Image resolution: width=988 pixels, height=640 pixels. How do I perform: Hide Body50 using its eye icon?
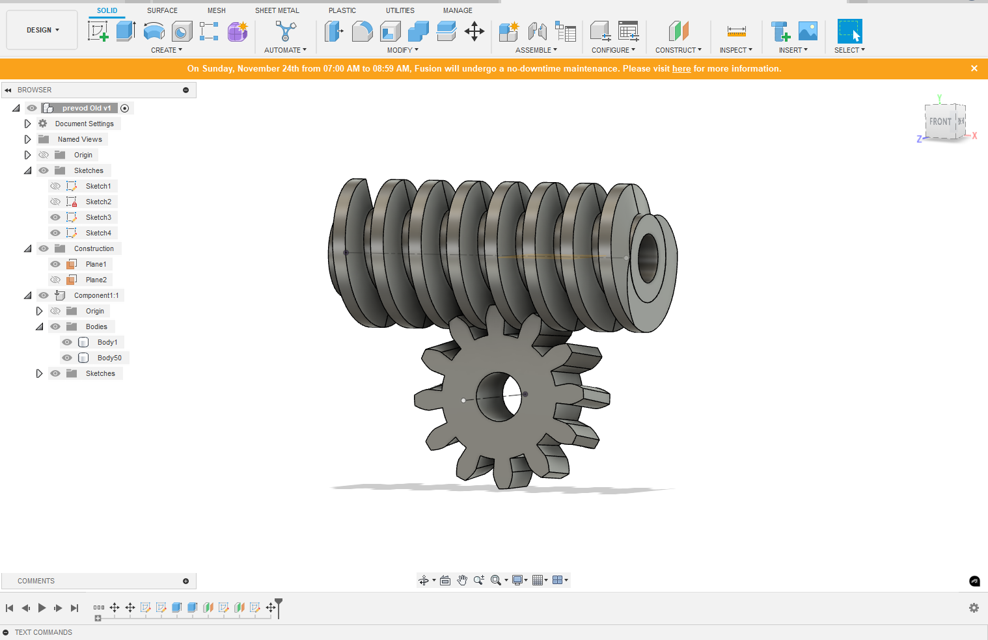click(x=67, y=358)
